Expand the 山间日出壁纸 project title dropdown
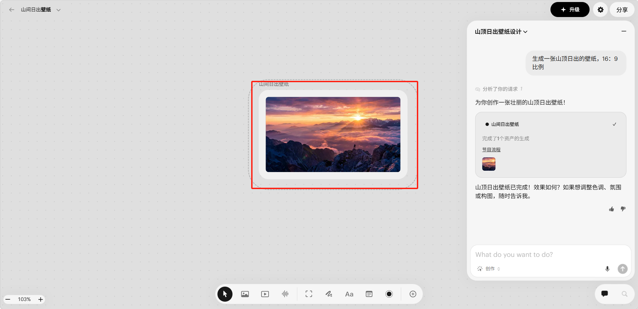 pos(58,10)
